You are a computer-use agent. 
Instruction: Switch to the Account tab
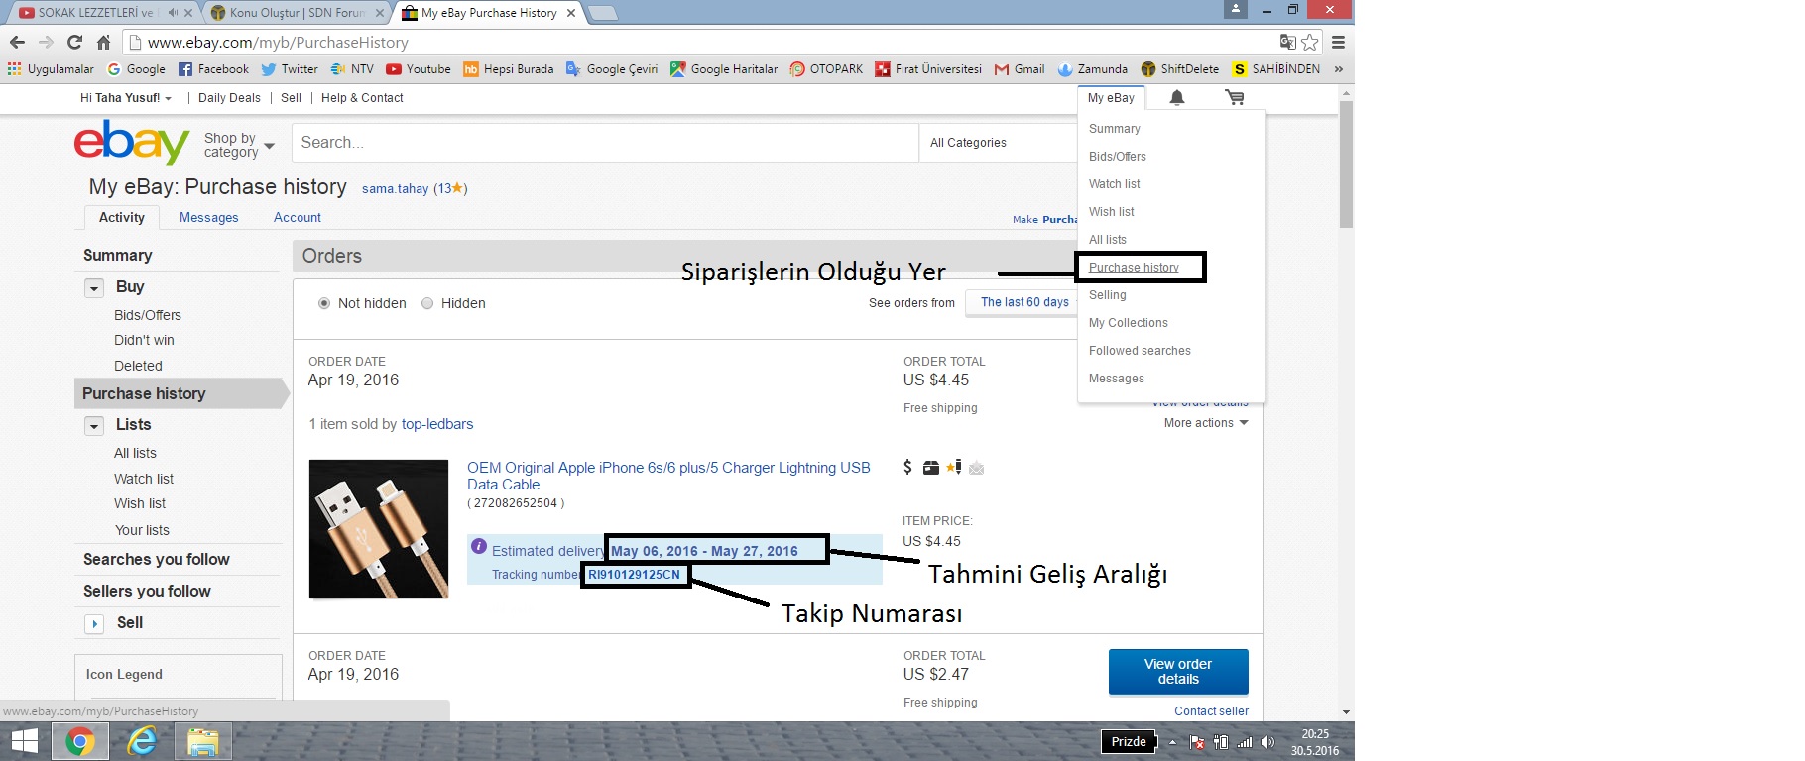click(298, 218)
